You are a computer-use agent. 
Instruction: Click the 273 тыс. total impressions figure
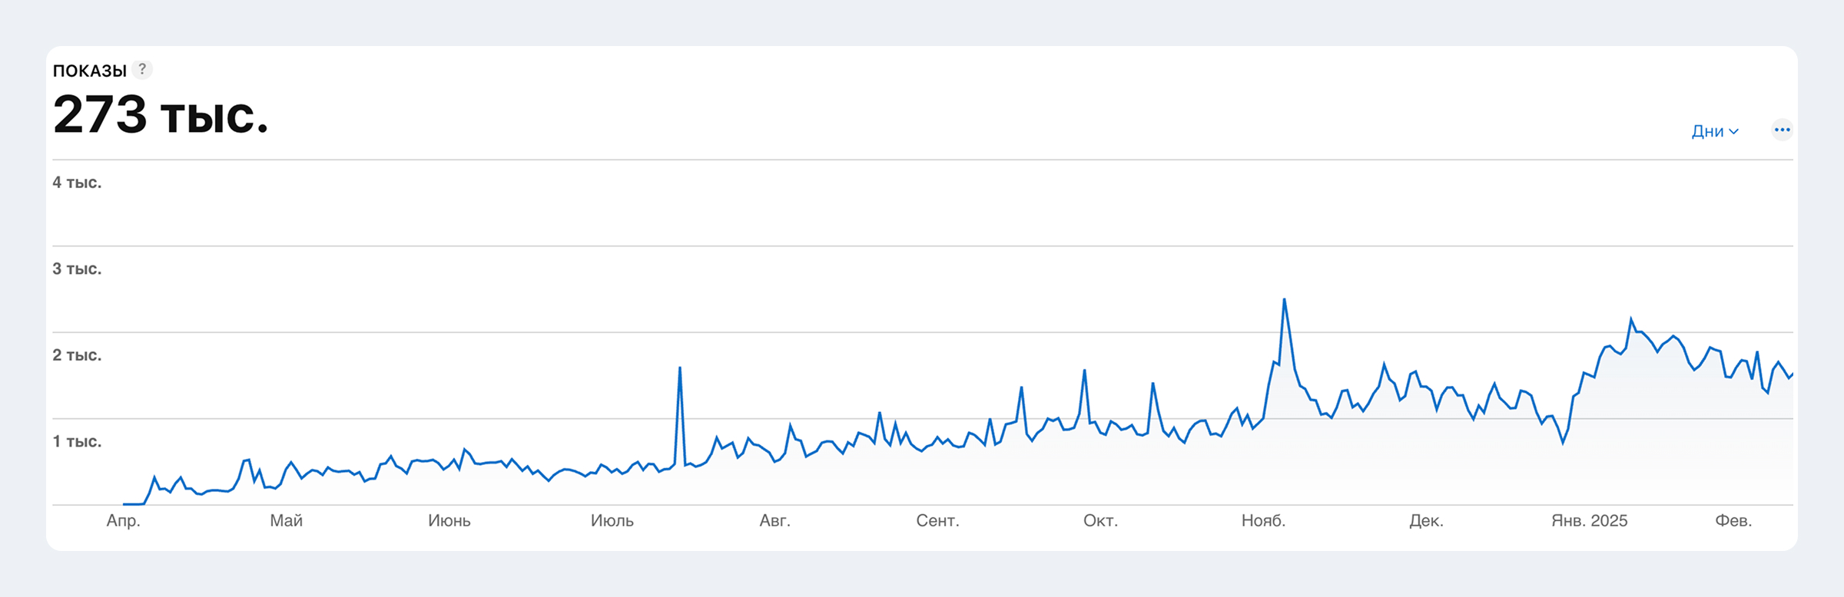click(x=161, y=115)
